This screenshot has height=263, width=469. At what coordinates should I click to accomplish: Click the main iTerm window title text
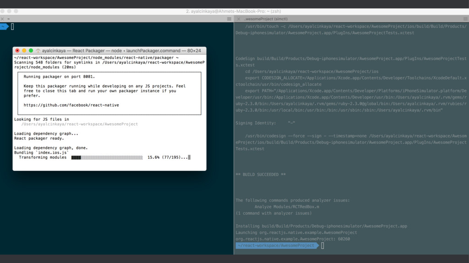(x=233, y=11)
